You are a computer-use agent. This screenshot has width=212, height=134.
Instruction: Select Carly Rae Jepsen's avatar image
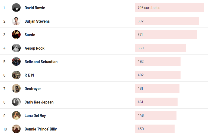pyautogui.click(x=16, y=102)
